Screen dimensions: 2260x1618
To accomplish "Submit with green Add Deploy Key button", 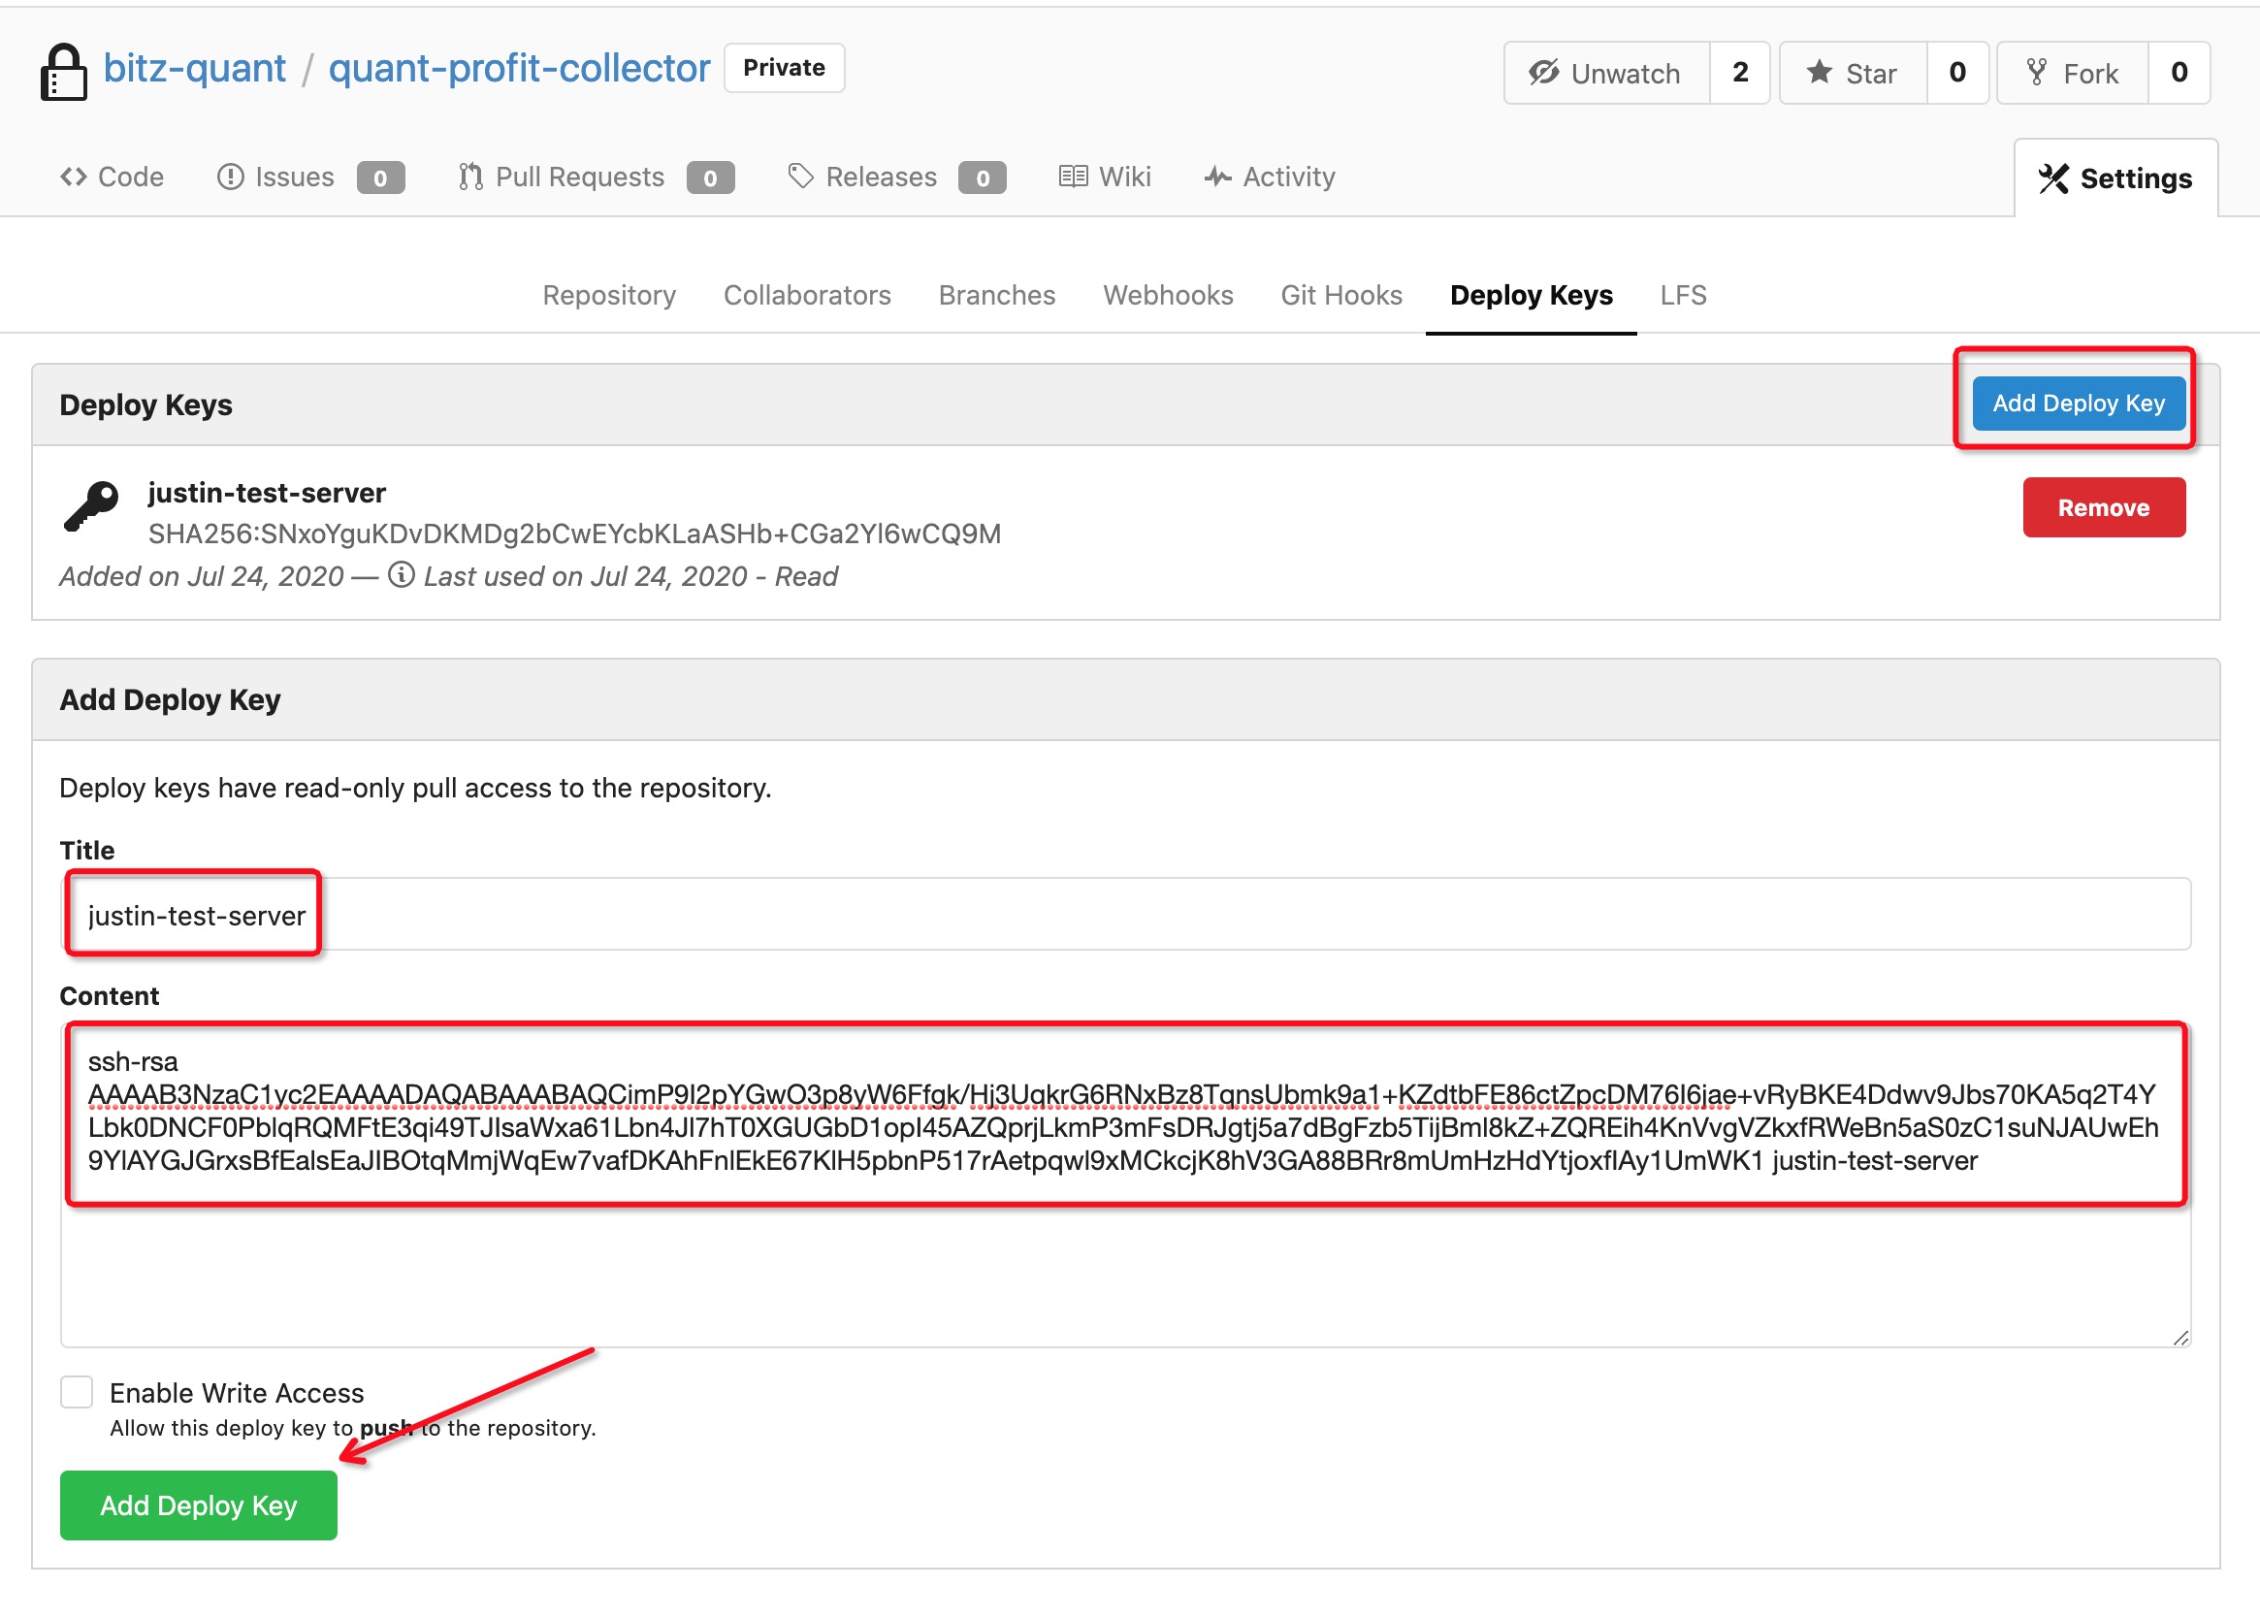I will pos(198,1505).
